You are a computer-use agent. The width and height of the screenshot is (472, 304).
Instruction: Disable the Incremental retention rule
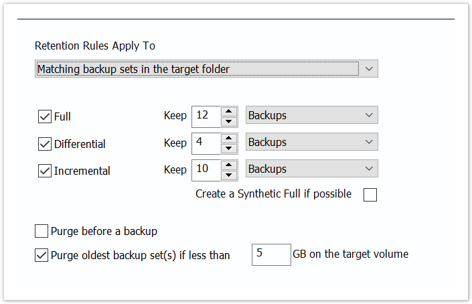point(45,170)
